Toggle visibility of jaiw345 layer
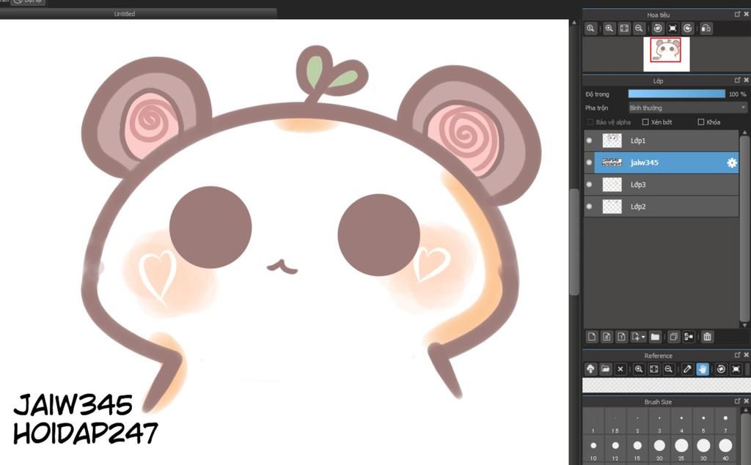The height and width of the screenshot is (465, 751). 589,163
